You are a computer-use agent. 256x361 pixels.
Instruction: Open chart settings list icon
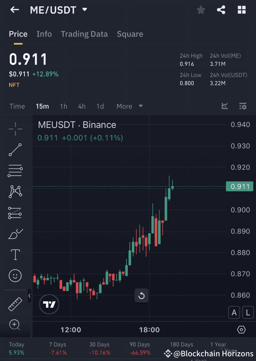tap(243, 106)
